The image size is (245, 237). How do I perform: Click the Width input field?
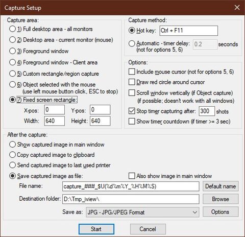pos(55,121)
